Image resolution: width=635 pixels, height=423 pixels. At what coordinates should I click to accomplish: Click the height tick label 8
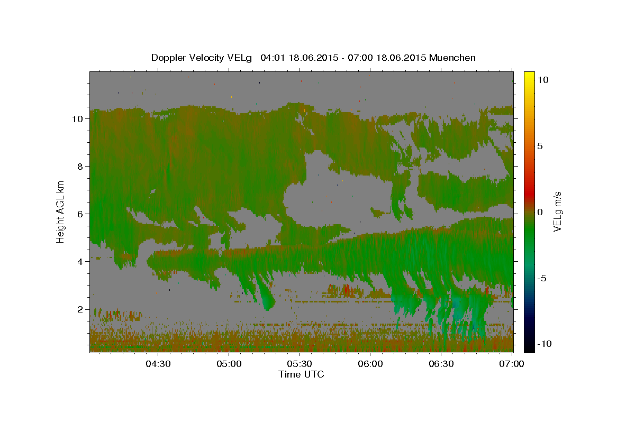point(79,166)
